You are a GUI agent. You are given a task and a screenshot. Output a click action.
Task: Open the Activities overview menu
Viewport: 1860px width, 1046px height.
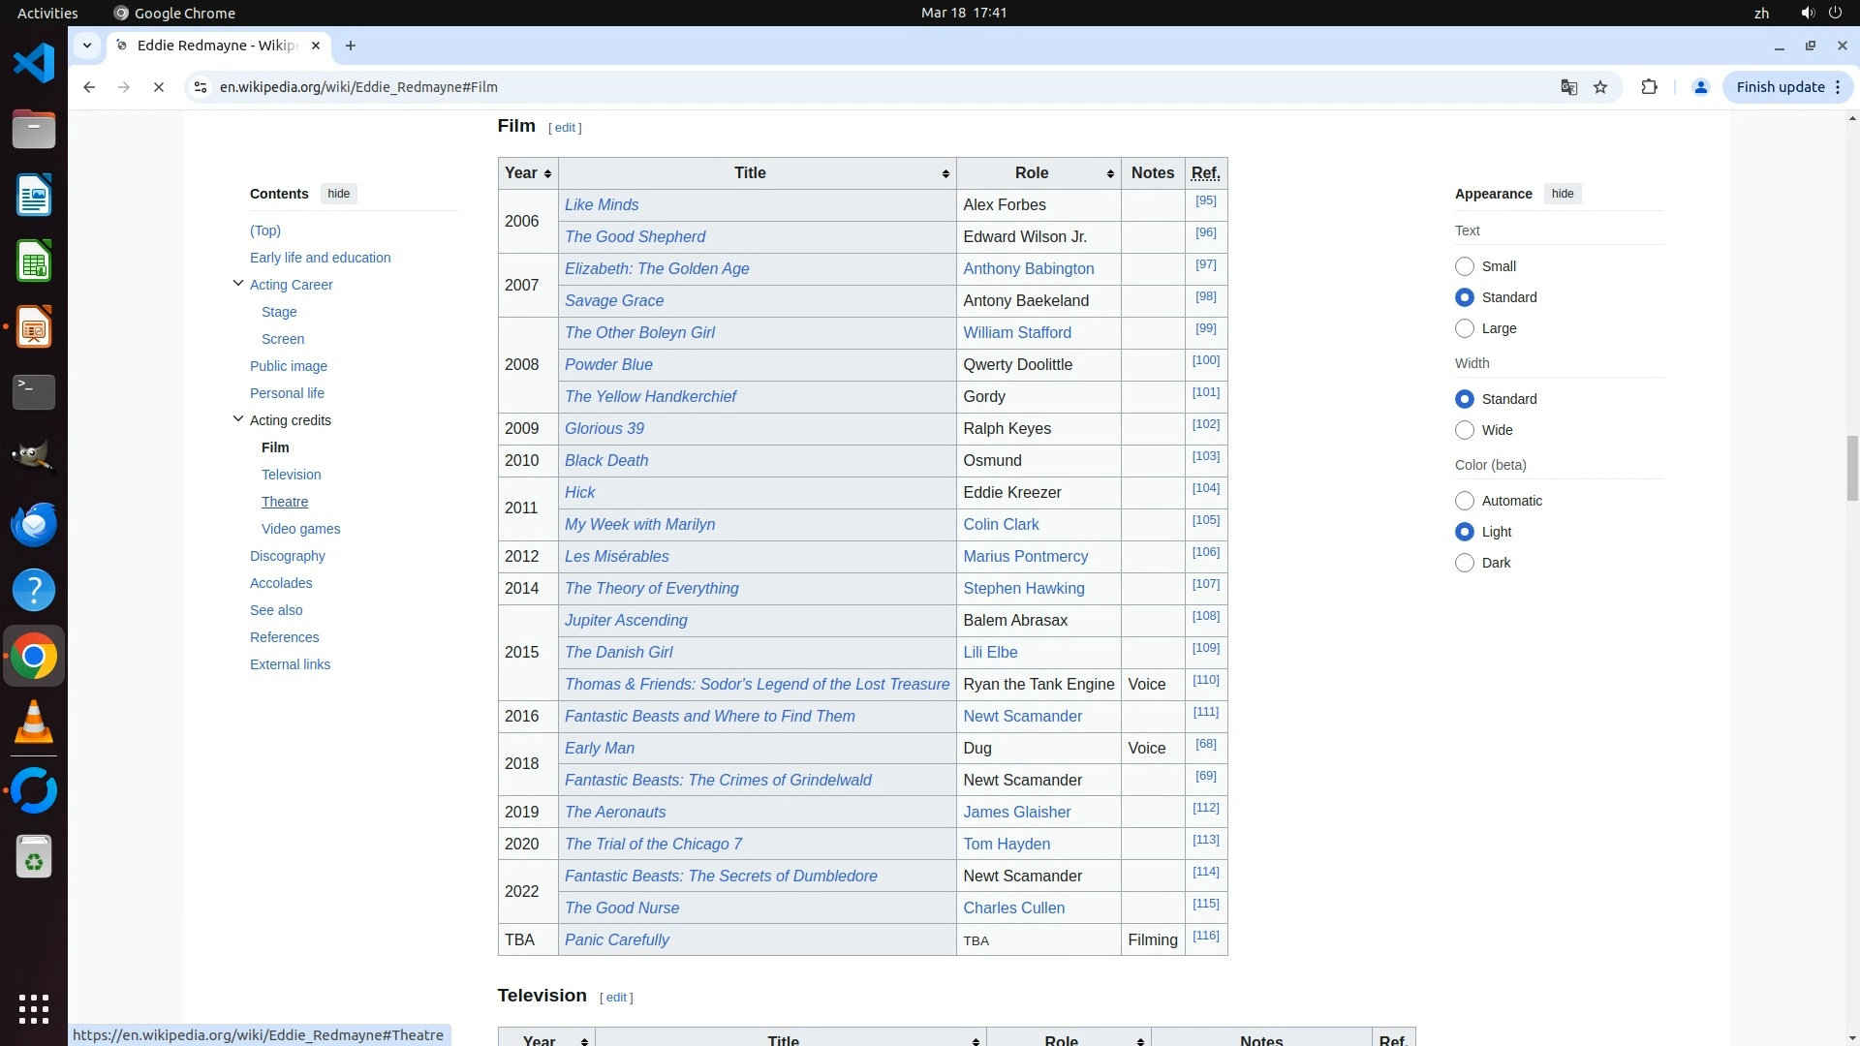tap(47, 13)
